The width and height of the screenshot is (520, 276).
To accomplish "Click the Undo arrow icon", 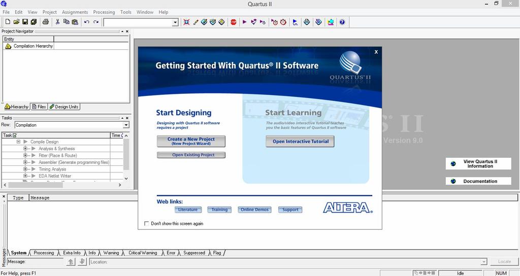I will coord(86,22).
